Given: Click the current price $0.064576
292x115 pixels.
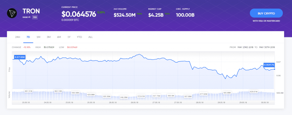Looking at the screenshot, I should [79, 14].
